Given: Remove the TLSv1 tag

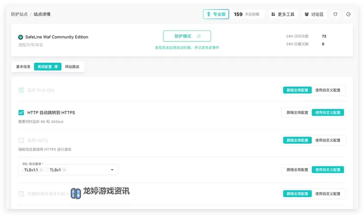Looking at the screenshot, I should tap(64, 170).
